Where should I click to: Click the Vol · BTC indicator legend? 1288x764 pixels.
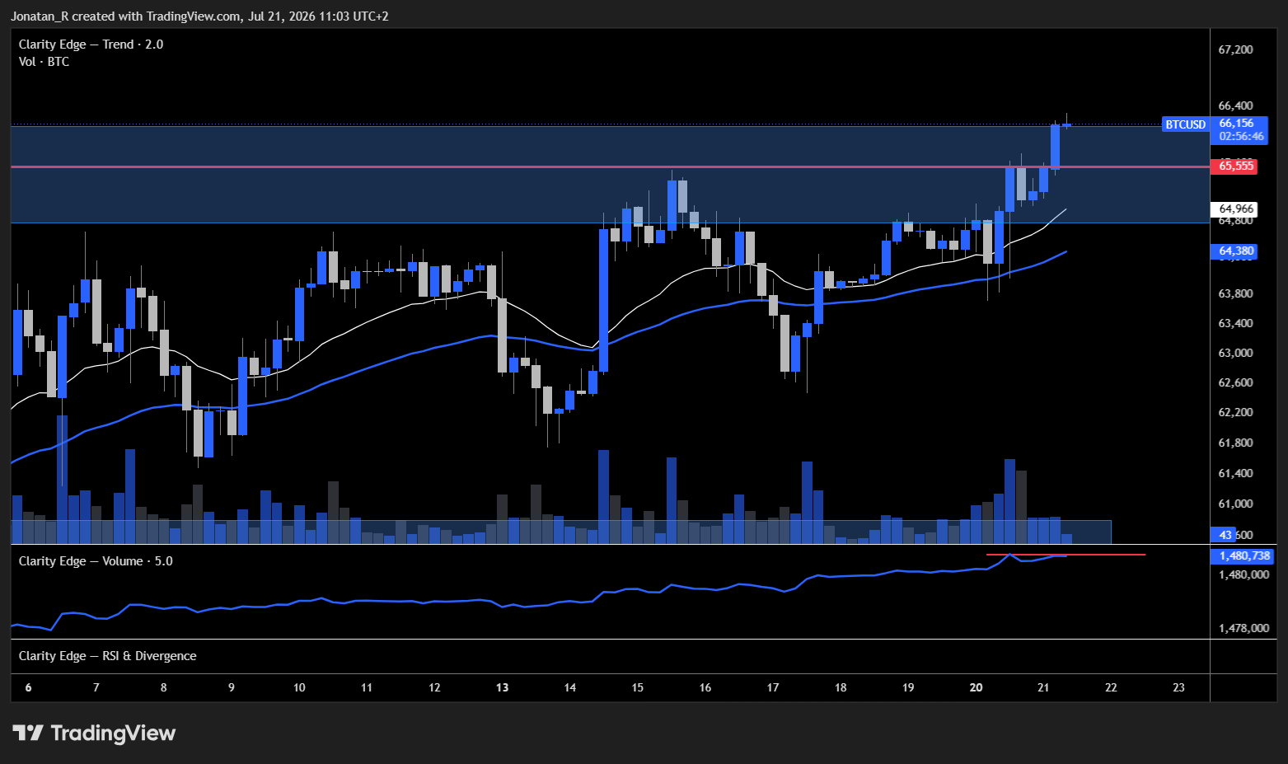pyautogui.click(x=44, y=62)
